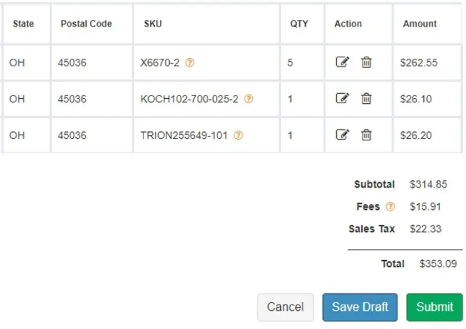466x329 pixels.
Task: Click question mark icon next to TRION255649-101
Action: (x=239, y=135)
